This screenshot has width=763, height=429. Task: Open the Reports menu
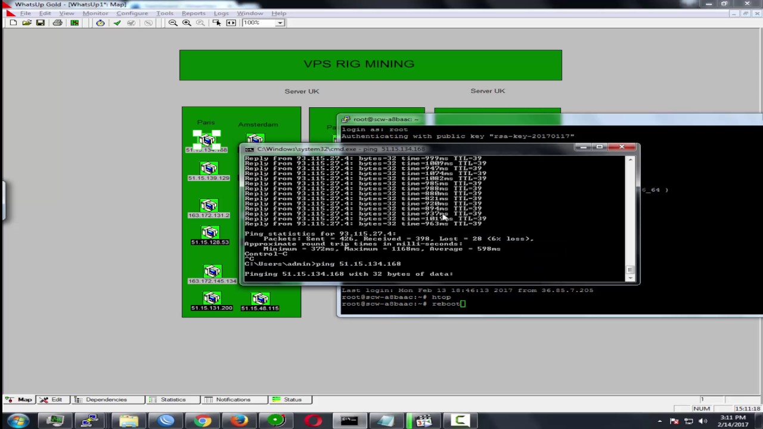193,13
